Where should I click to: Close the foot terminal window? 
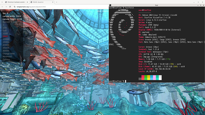point(204,5)
